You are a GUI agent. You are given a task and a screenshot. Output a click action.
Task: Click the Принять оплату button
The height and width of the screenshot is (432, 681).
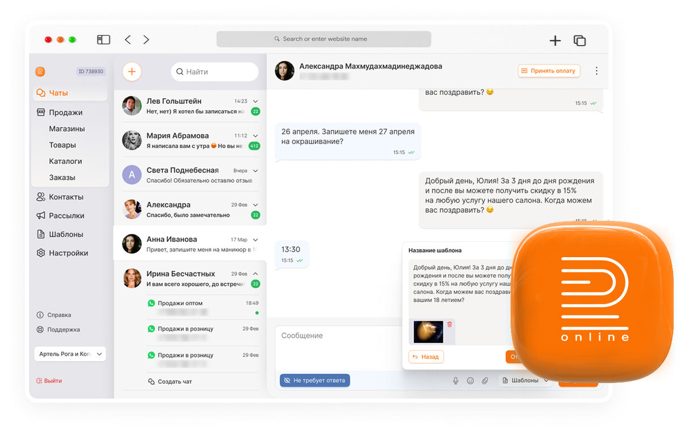[549, 71]
